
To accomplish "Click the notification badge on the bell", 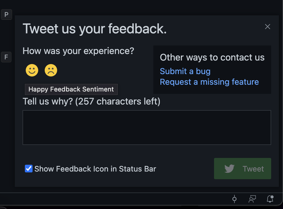I will pyautogui.click(x=272, y=197).
